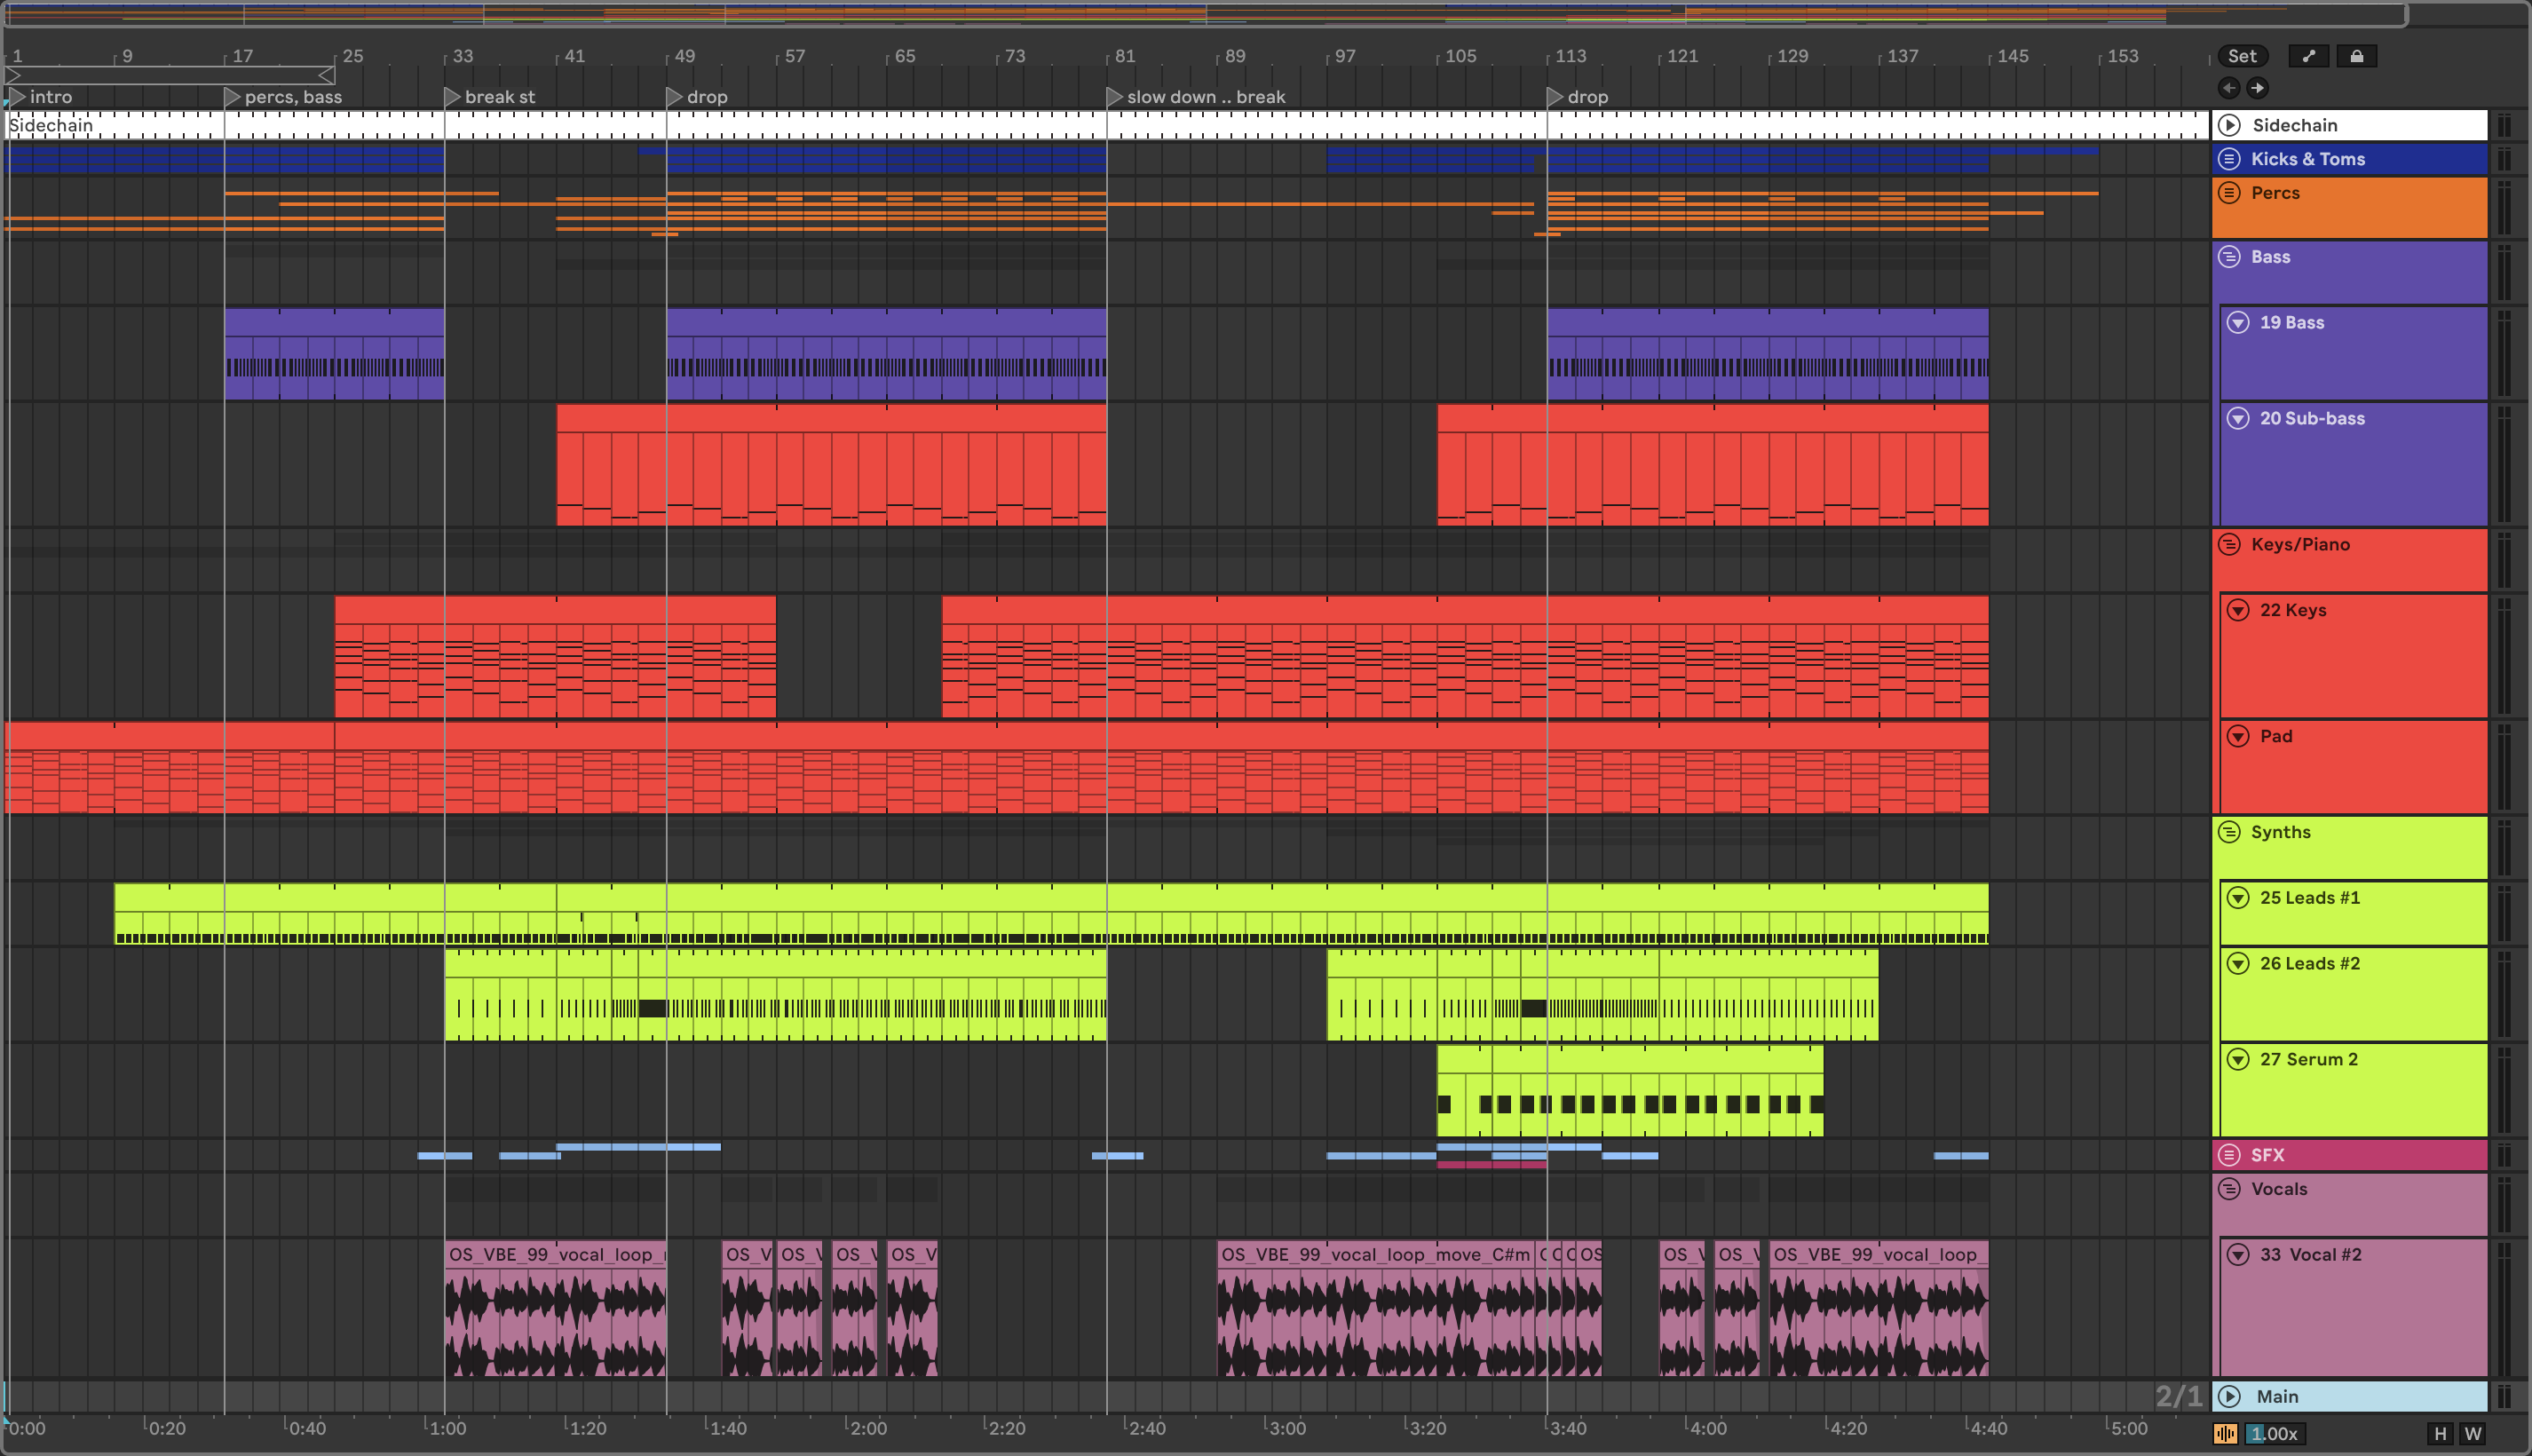Click the SFX group fold icon
The image size is (2532, 1456).
(x=2229, y=1155)
